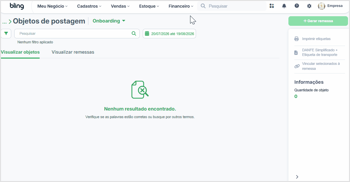Expand the Cadastros menu

tap(89, 6)
